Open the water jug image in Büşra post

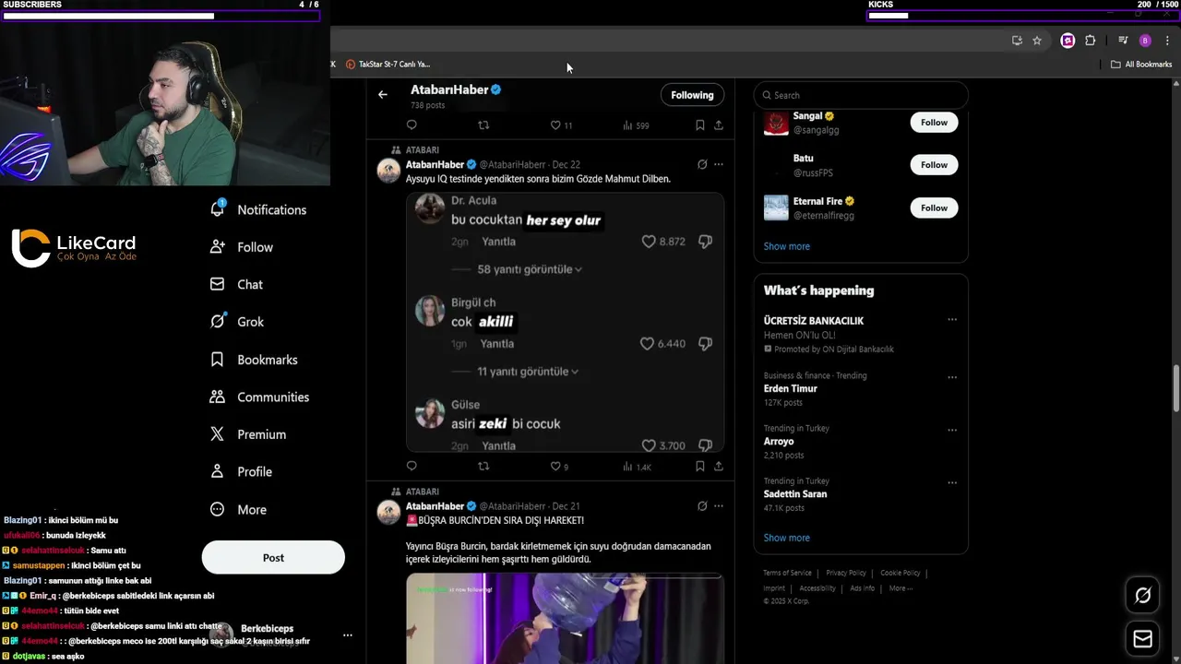click(x=565, y=618)
